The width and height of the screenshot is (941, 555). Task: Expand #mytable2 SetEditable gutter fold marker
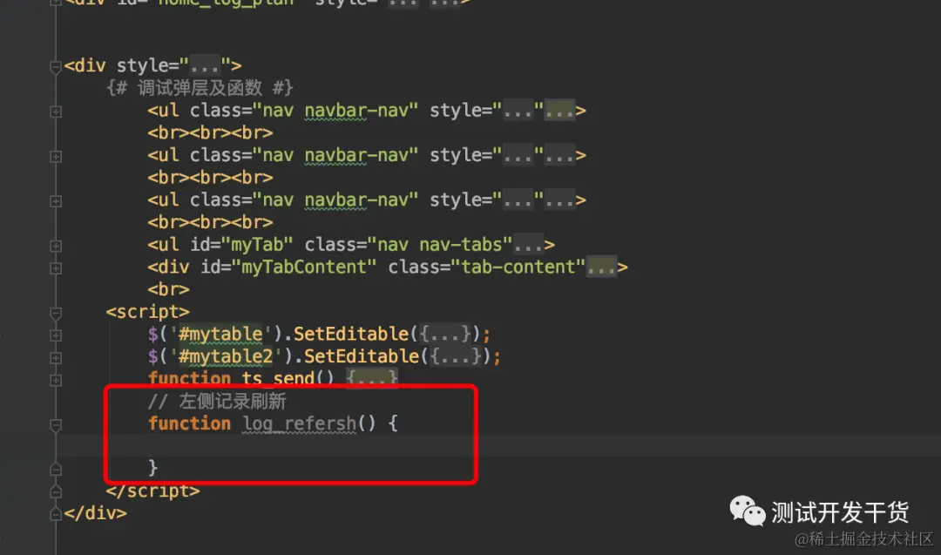tap(55, 358)
